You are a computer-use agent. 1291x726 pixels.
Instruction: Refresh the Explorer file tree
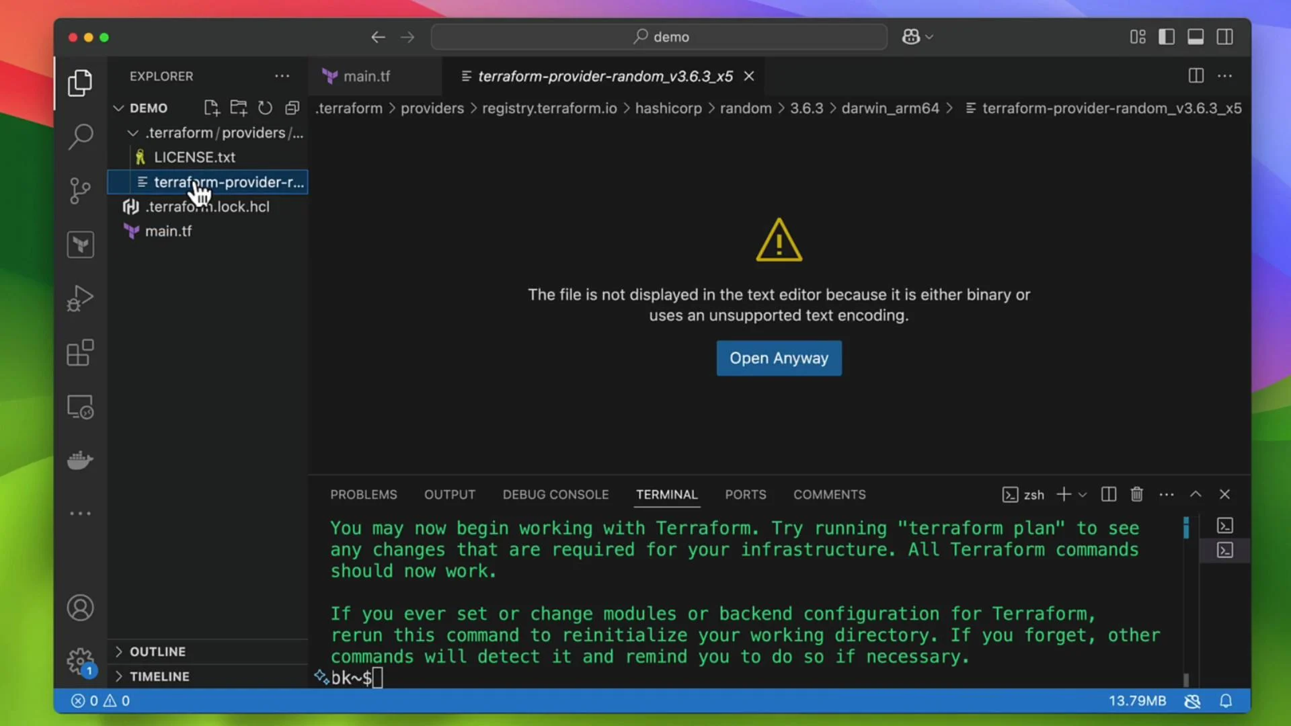pyautogui.click(x=265, y=108)
